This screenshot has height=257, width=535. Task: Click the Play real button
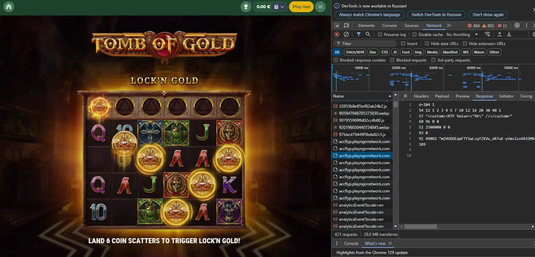coord(301,6)
